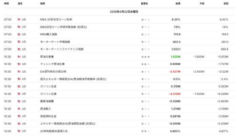Click the US flag beside 原油在庫量

19,57
